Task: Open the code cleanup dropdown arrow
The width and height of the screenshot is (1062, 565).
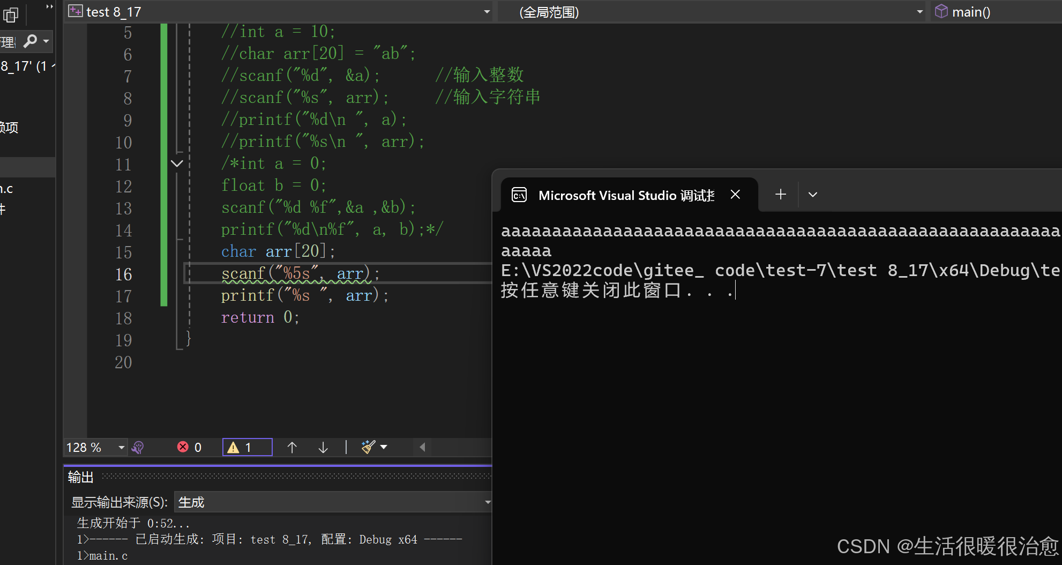Action: (384, 447)
